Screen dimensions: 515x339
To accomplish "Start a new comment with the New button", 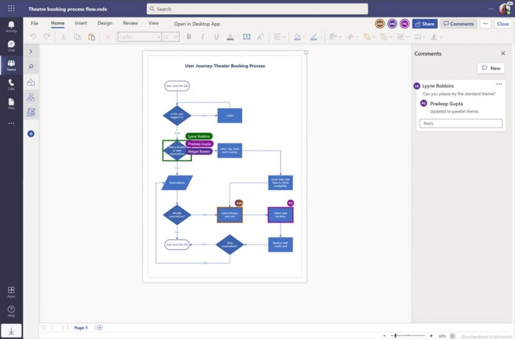I will (x=490, y=68).
